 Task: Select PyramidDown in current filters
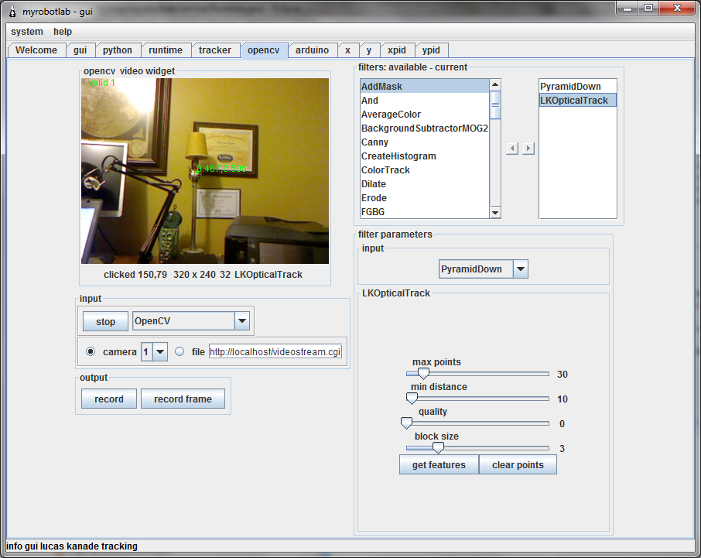578,87
